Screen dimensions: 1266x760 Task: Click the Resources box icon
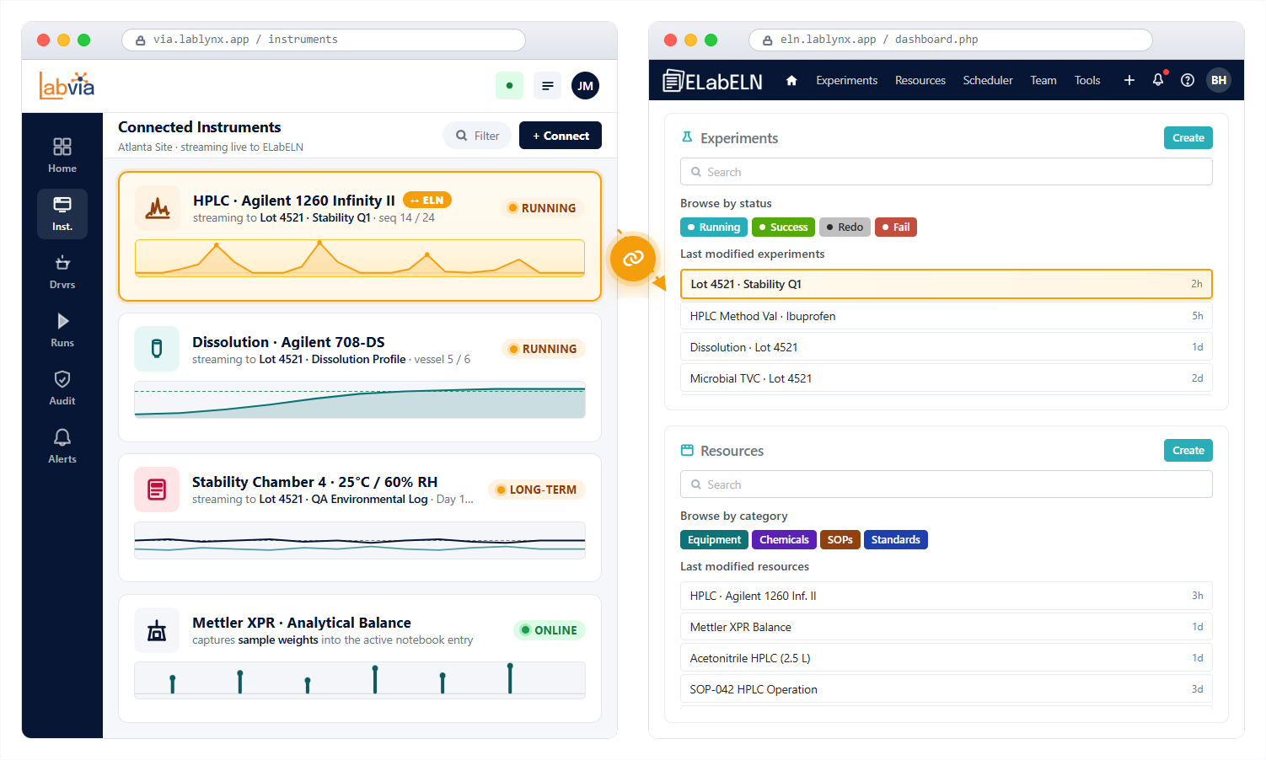point(687,450)
